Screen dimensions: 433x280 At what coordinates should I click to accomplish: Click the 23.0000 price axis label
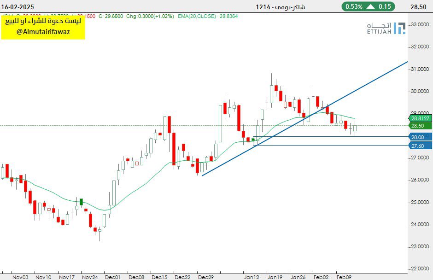(x=420, y=246)
